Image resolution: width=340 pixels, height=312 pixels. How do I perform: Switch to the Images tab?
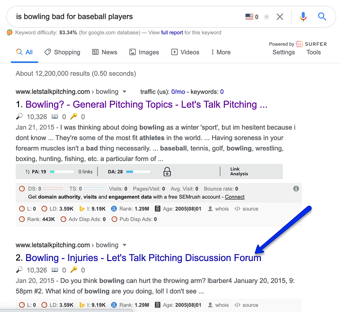coord(144,52)
